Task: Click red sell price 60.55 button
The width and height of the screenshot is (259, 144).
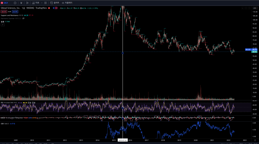Action: (x=4, y=12)
